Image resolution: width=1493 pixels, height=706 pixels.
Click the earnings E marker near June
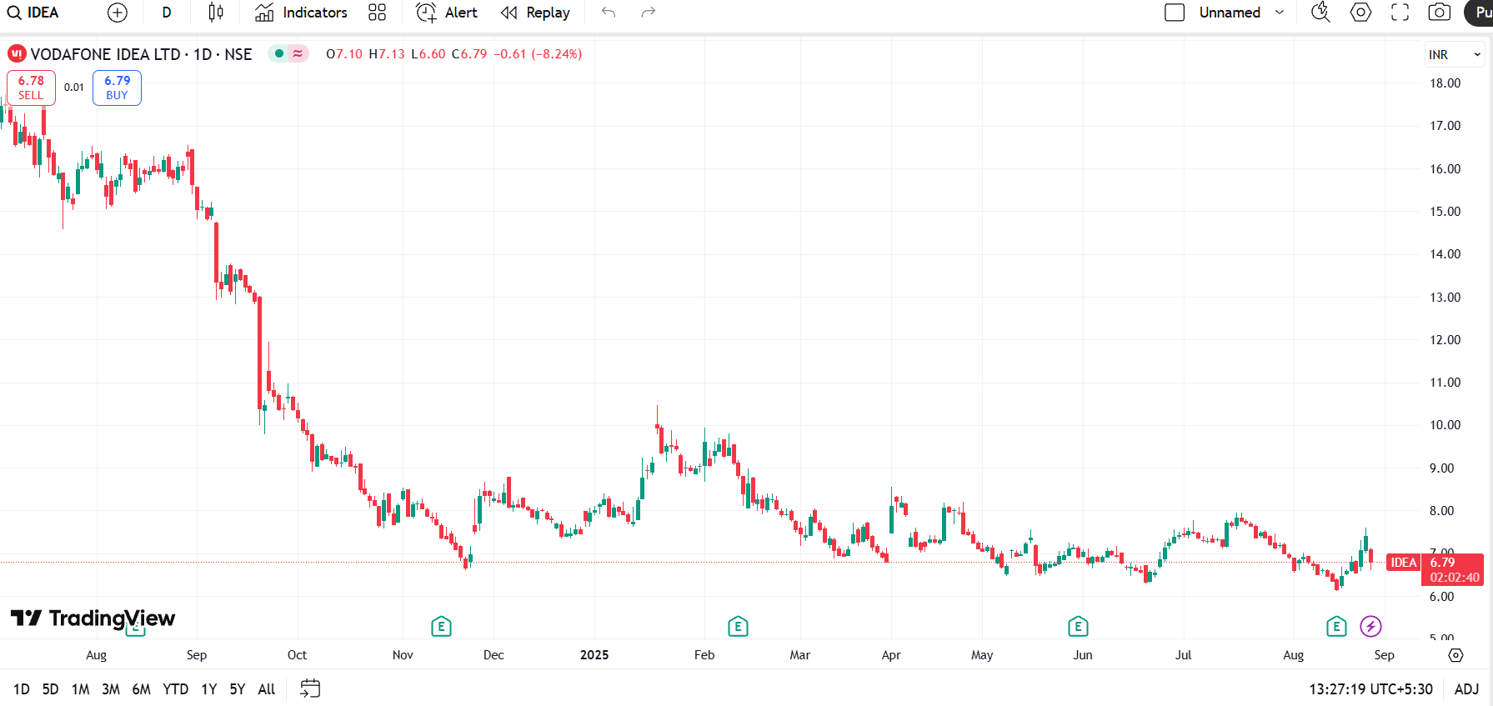(1078, 626)
